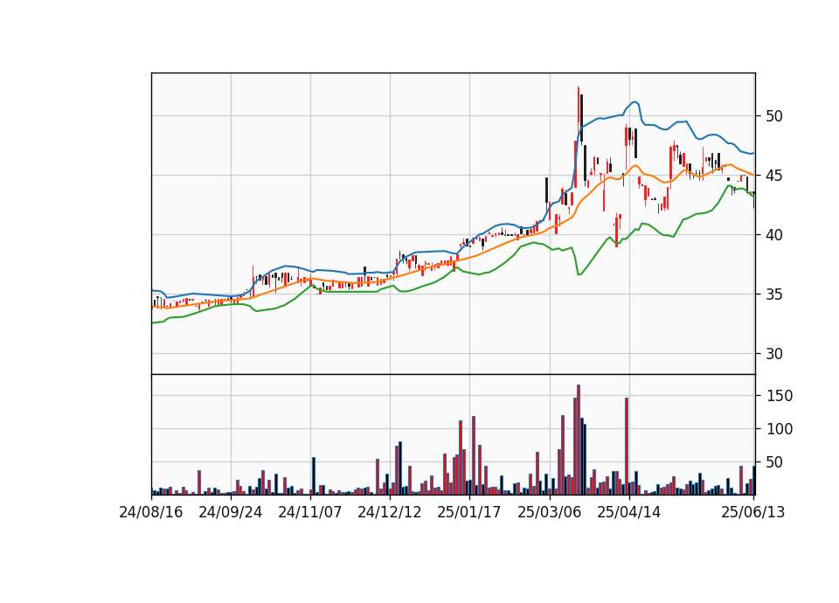Click the highest volume bar in March
This screenshot has height=603, width=839.
tap(579, 440)
